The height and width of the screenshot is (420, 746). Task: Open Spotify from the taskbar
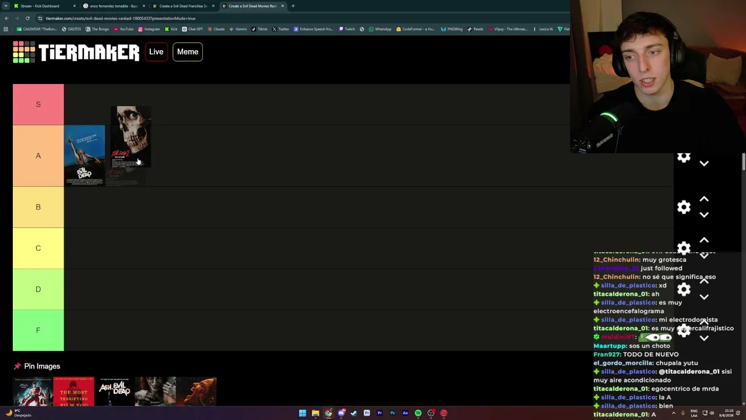[x=418, y=413]
